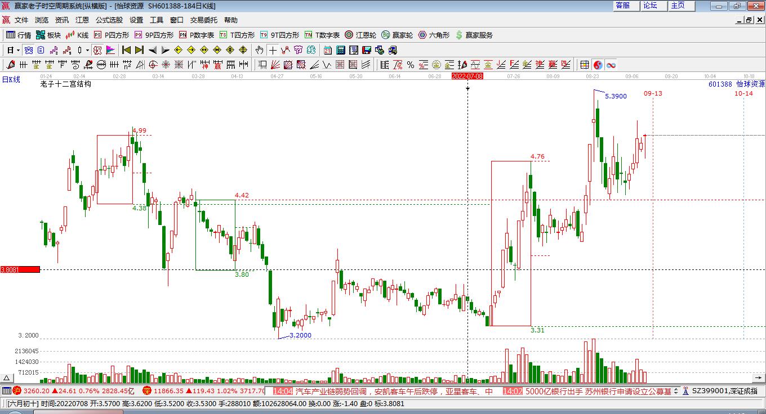Open the 设置 menu
This screenshot has width=766, height=414.
(136, 20)
